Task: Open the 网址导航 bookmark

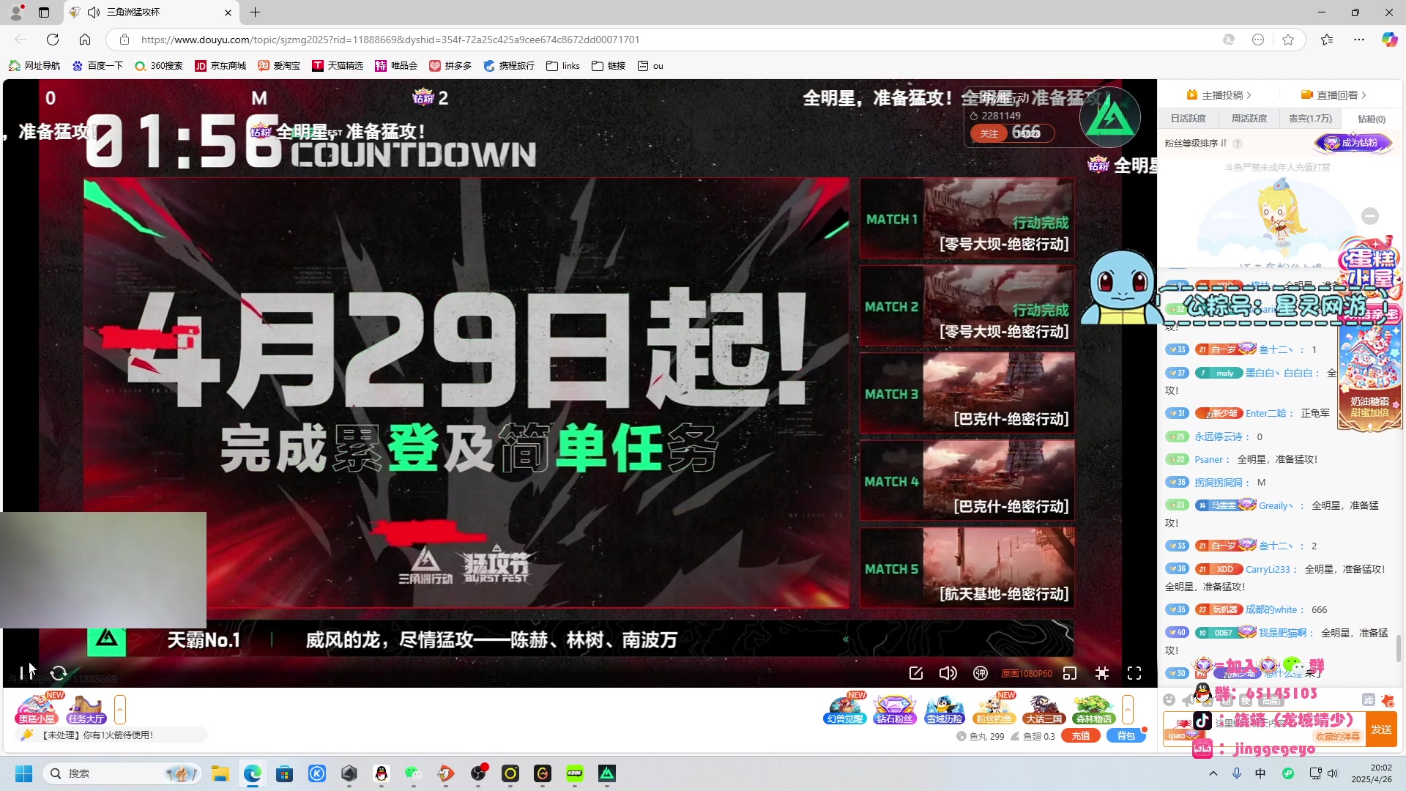Action: 34,66
